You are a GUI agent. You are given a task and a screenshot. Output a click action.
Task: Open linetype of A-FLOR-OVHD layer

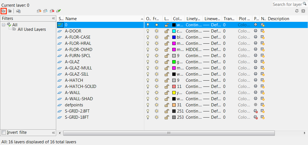point(193,50)
